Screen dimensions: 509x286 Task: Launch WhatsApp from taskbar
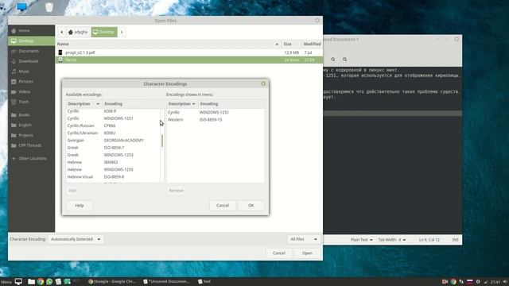click(49, 281)
